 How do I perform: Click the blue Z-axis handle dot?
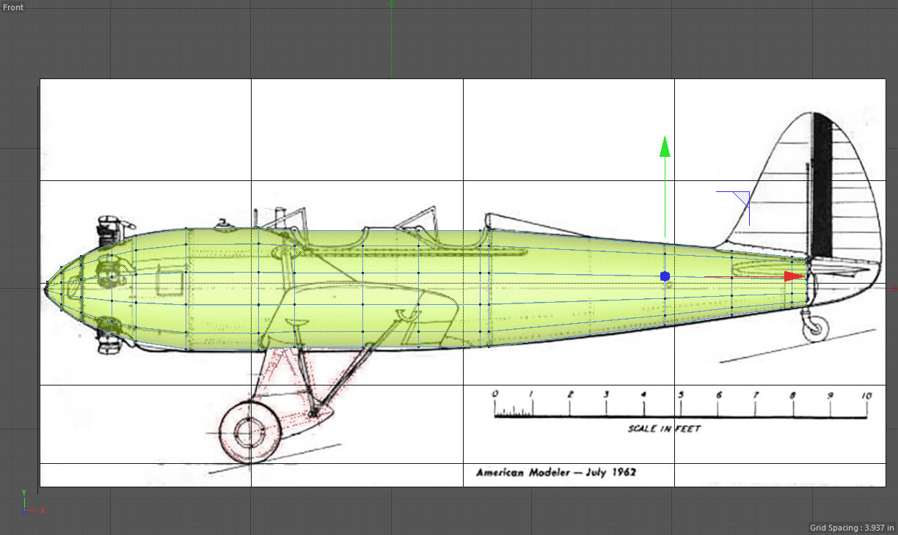[665, 276]
